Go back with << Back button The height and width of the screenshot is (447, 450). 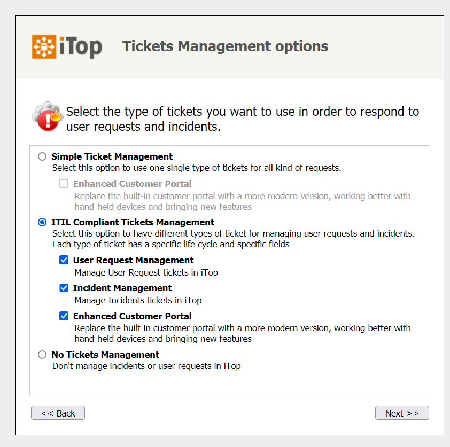(58, 413)
